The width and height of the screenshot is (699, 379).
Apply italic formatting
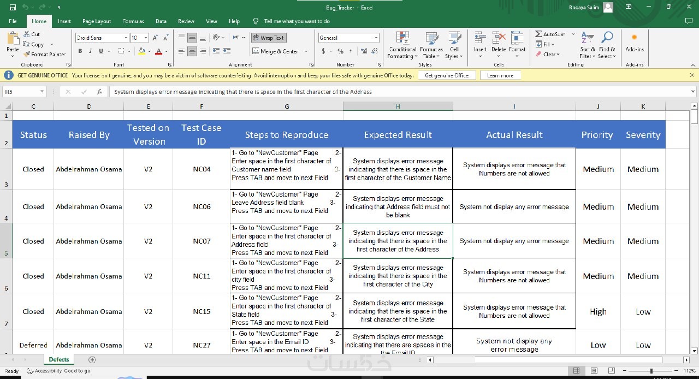(91, 51)
